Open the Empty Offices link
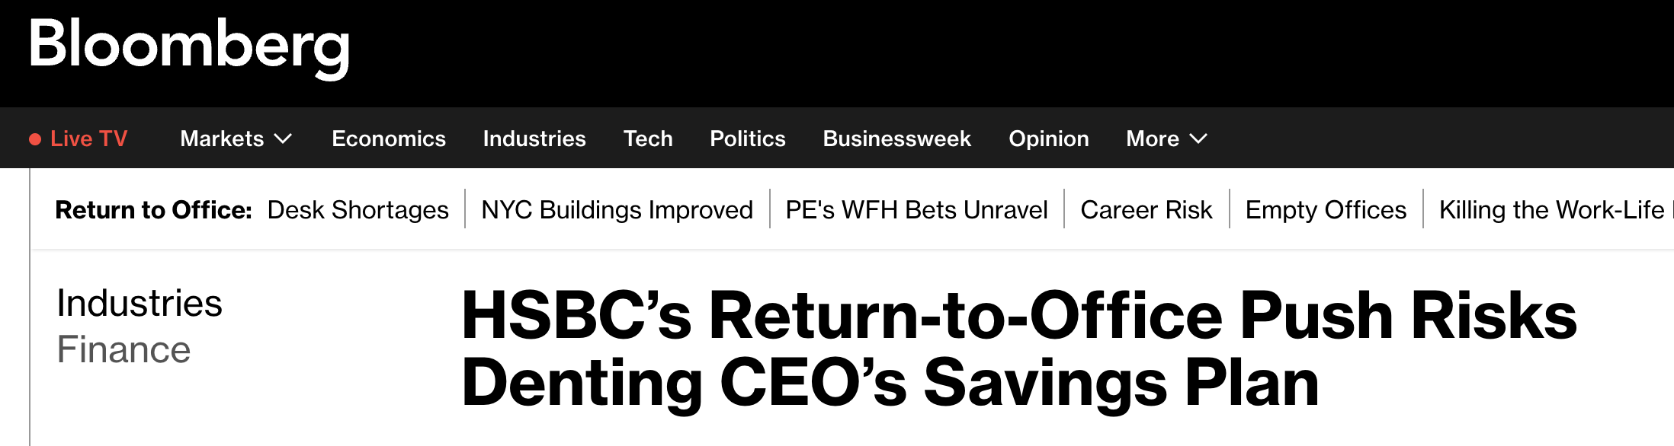This screenshot has height=446, width=1674. point(1326,209)
